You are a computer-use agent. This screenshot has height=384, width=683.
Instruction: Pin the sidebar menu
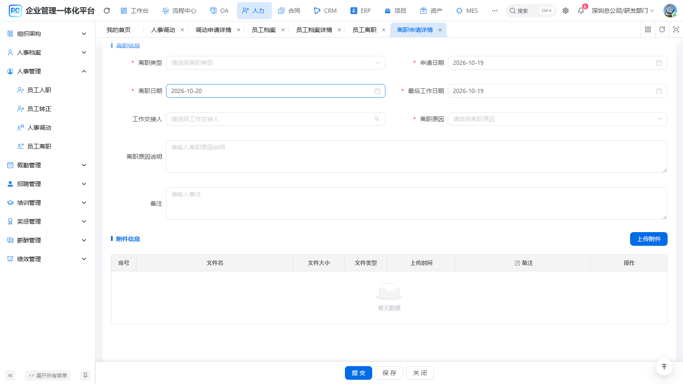pyautogui.click(x=85, y=375)
